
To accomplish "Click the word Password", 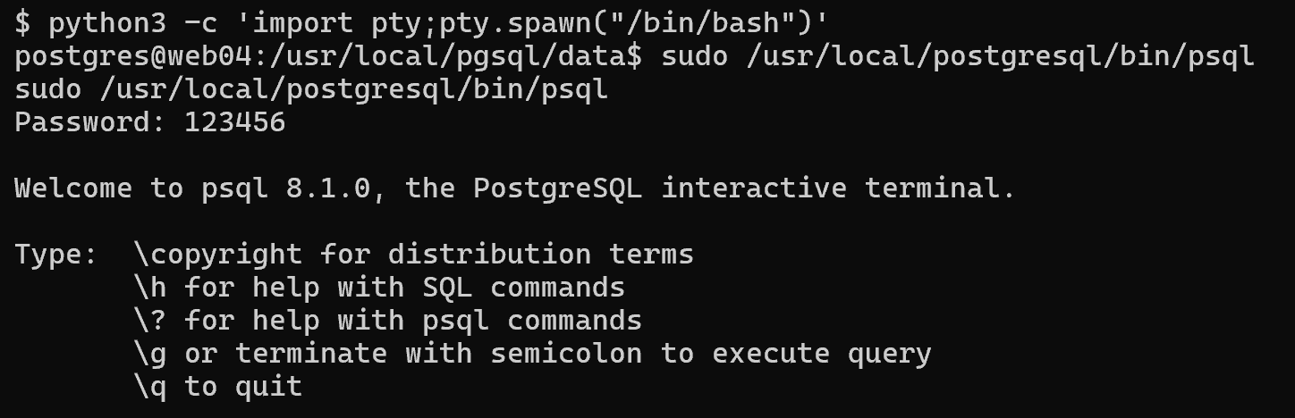I will click(x=82, y=122).
